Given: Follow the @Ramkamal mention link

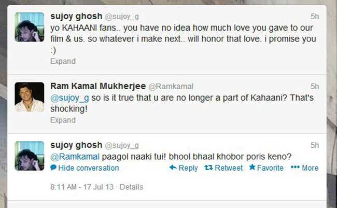Looking at the screenshot, I should pos(75,157).
